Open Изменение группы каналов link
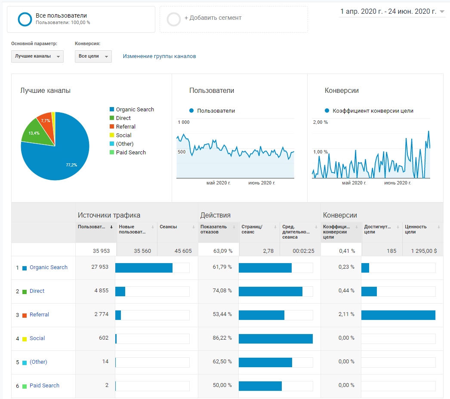Viewport: 450px width, 399px height. [x=159, y=56]
